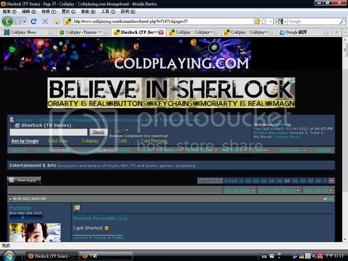Click the help question mark in the language bar
The height and width of the screenshot is (261, 348).
click(272, 256)
